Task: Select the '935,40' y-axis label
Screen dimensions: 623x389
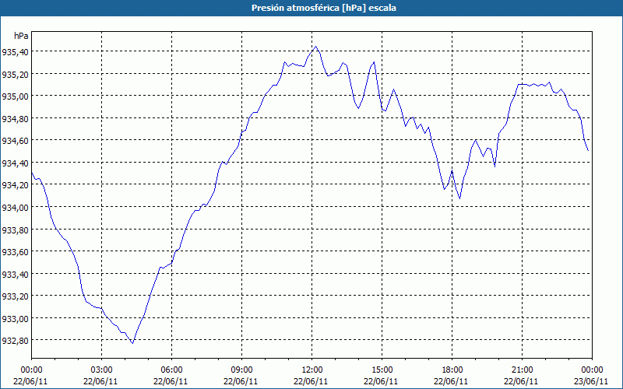Action: (14, 51)
